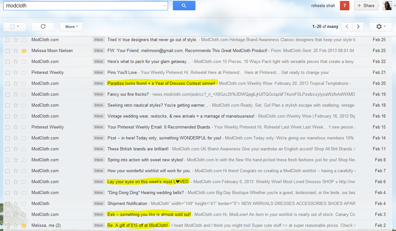The width and height of the screenshot is (396, 231).
Task: Mark wonderful wishlist email important
Action: 24,171
